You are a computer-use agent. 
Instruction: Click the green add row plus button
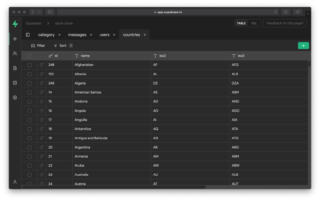(303, 46)
